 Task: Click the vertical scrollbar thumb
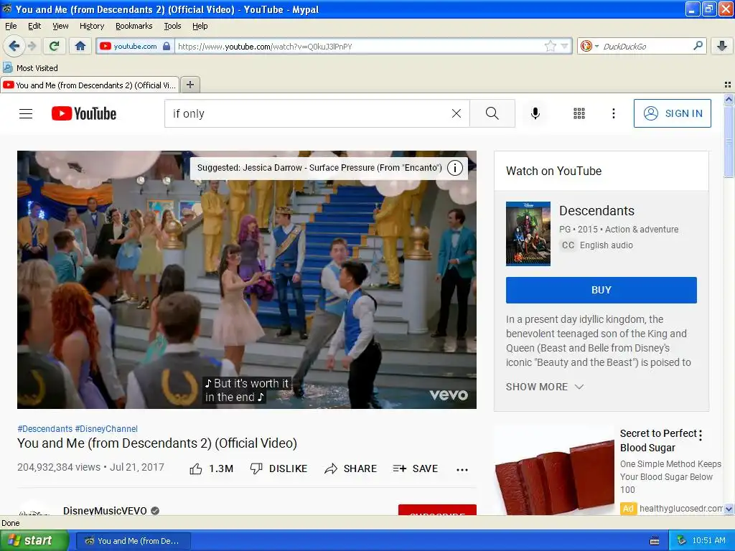(x=729, y=141)
